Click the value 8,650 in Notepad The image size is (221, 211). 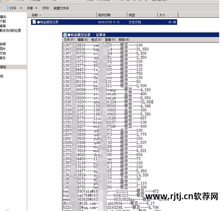click(x=145, y=98)
